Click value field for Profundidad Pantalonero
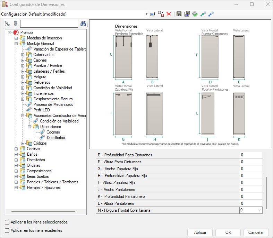 [251, 196]
